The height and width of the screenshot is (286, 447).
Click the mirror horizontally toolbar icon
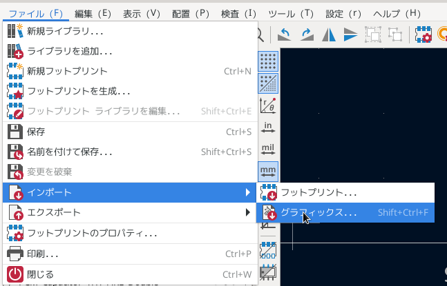[x=329, y=34]
